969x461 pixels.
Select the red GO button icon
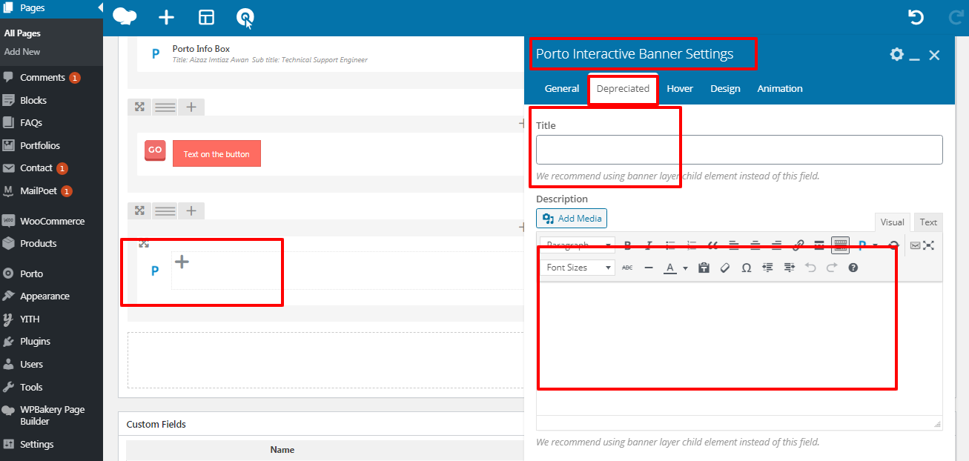(155, 150)
